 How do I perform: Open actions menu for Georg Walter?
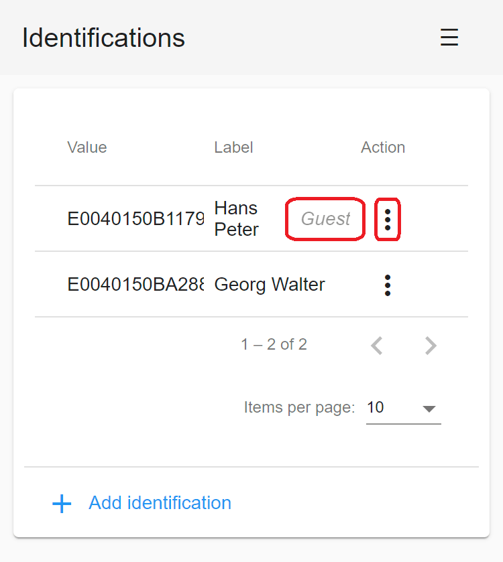pyautogui.click(x=388, y=285)
